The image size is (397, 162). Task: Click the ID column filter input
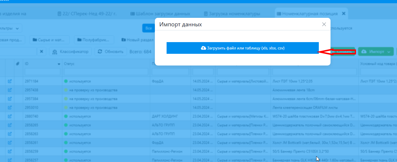(x=42, y=72)
